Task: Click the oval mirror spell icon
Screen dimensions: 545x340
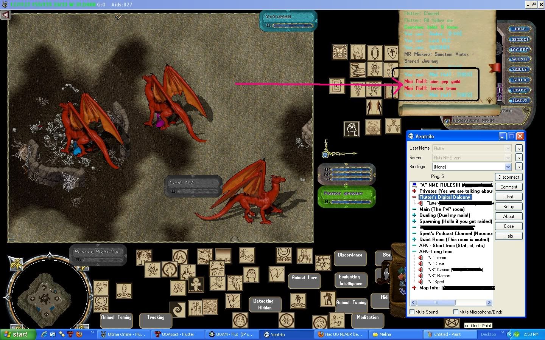Action: (x=375, y=53)
